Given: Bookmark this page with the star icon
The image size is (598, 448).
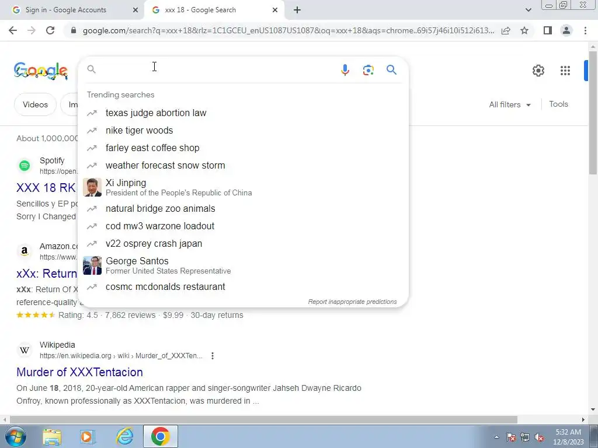Looking at the screenshot, I should pos(524,30).
